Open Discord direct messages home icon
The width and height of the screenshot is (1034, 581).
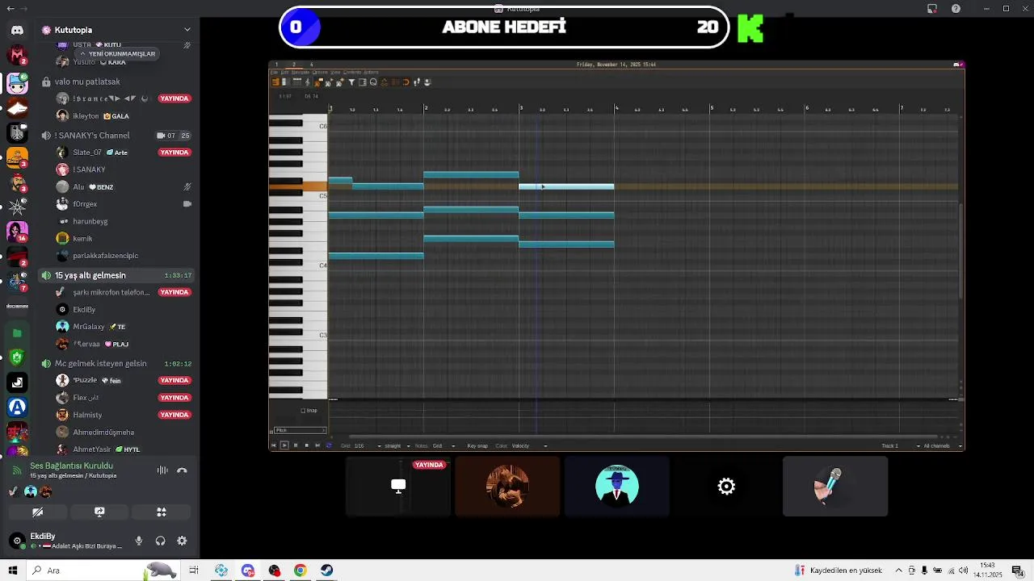17,31
